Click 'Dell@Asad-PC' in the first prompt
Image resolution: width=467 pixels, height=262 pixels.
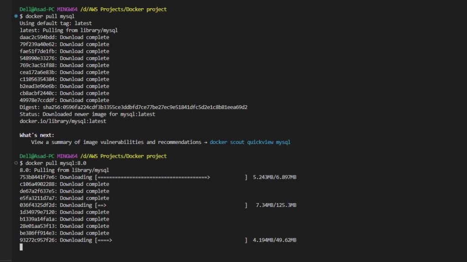coord(37,9)
